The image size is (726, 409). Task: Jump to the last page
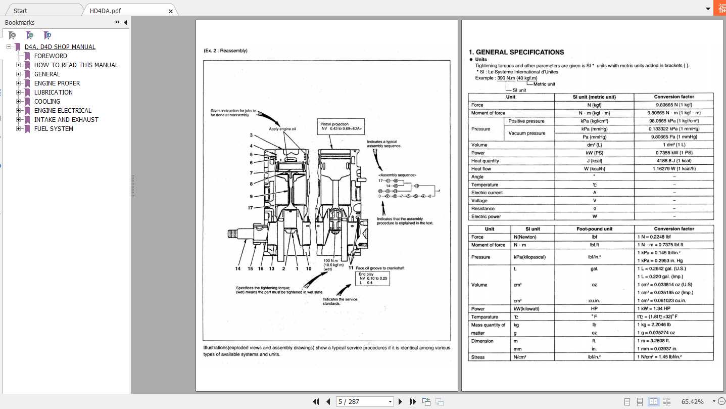pyautogui.click(x=413, y=401)
